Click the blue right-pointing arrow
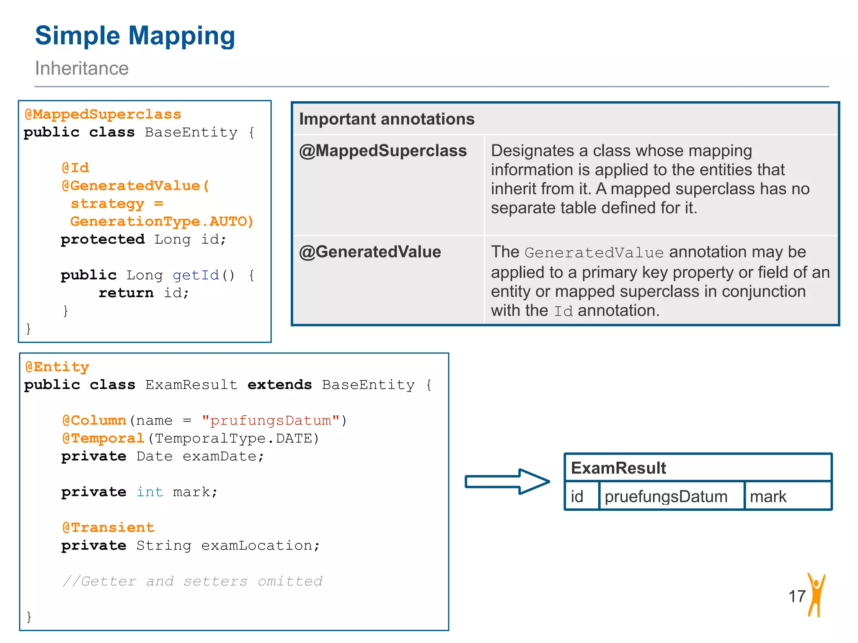 pos(507,481)
